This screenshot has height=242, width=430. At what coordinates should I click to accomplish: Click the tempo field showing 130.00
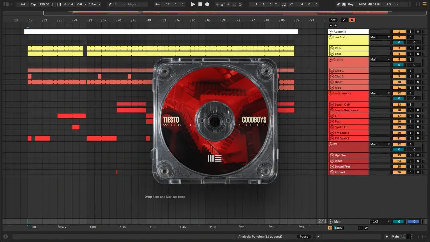coord(44,4)
